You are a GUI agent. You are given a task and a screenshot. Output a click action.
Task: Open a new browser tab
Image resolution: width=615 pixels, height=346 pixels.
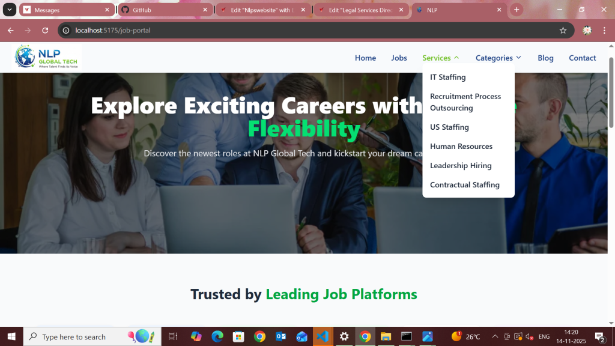tap(517, 10)
